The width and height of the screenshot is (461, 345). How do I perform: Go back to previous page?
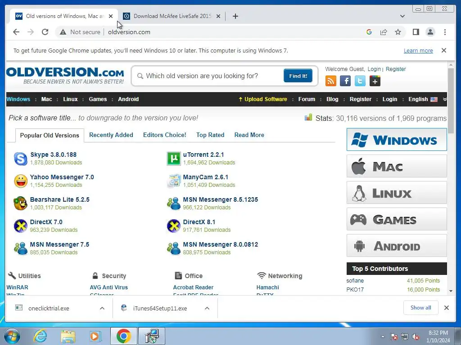coord(16,32)
